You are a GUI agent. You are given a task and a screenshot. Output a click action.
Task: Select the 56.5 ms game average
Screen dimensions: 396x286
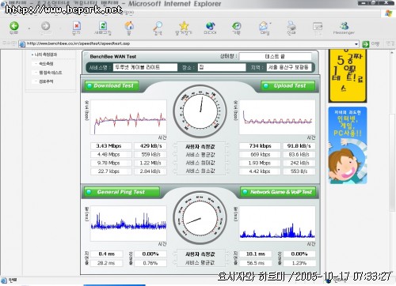coord(255,263)
